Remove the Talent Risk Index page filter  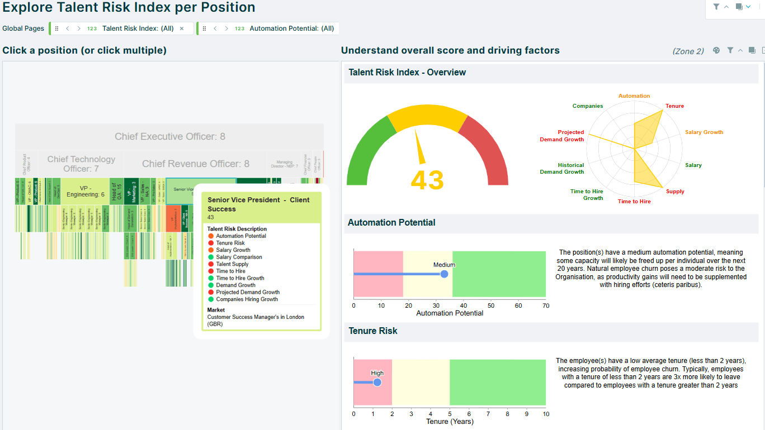(x=182, y=28)
